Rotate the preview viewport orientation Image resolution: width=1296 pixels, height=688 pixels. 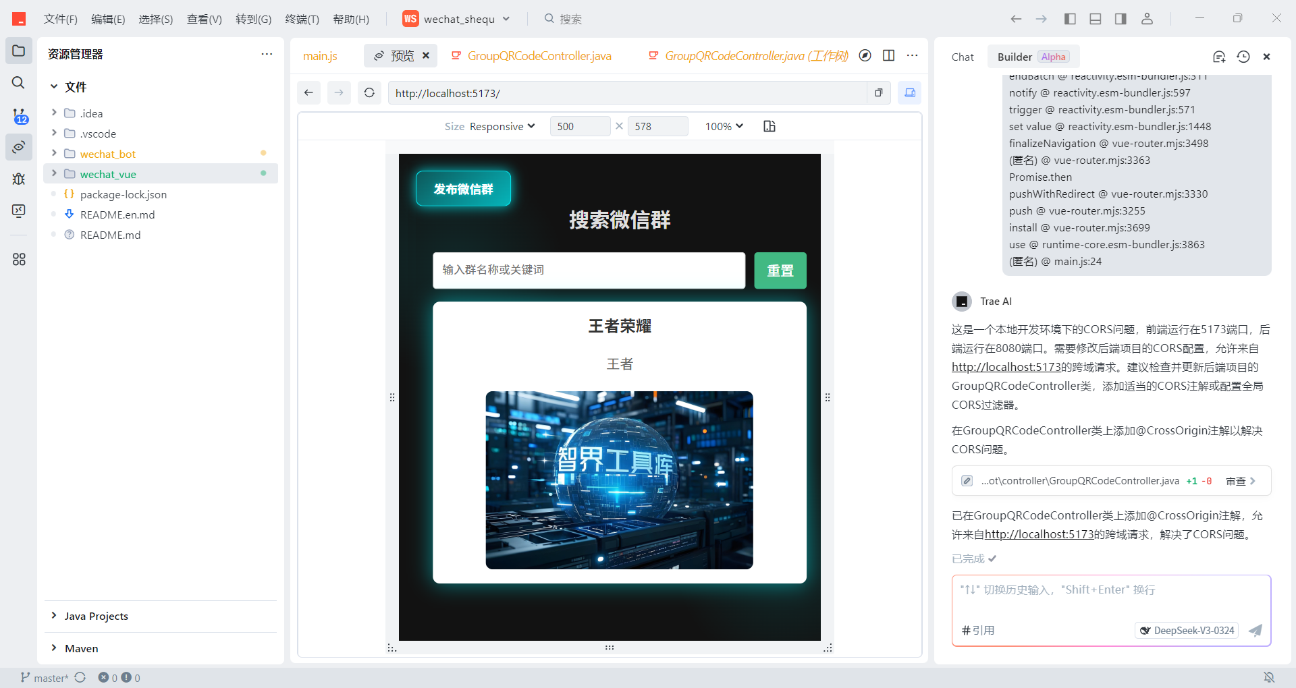(x=769, y=126)
